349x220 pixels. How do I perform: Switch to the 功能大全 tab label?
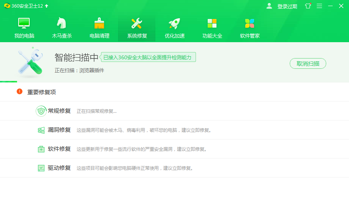coord(212,36)
